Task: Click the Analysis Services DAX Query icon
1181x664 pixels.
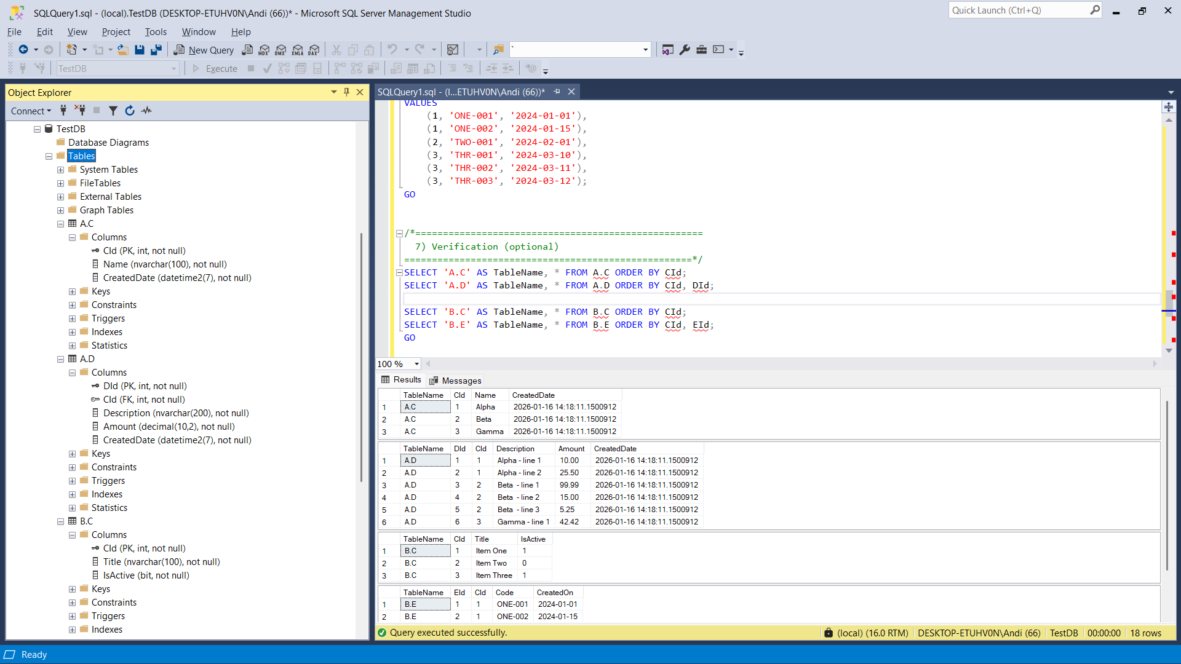Action: tap(314, 50)
